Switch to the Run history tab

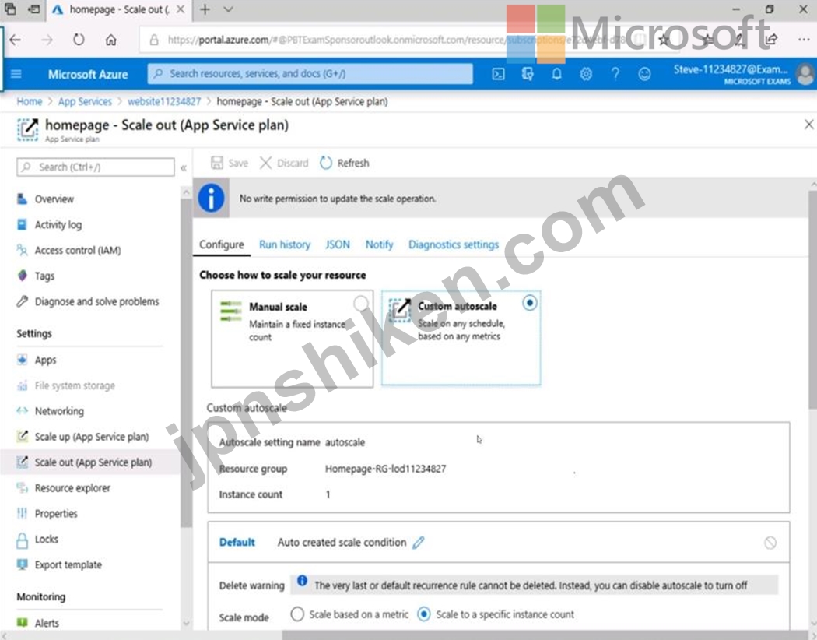(285, 244)
